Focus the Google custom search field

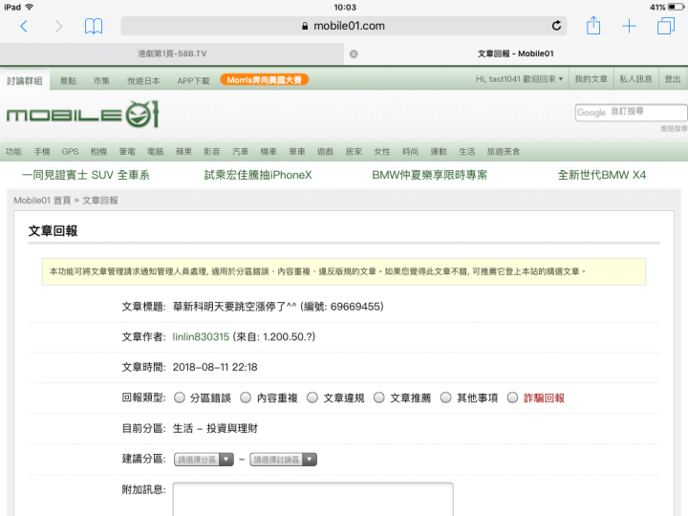point(631,113)
